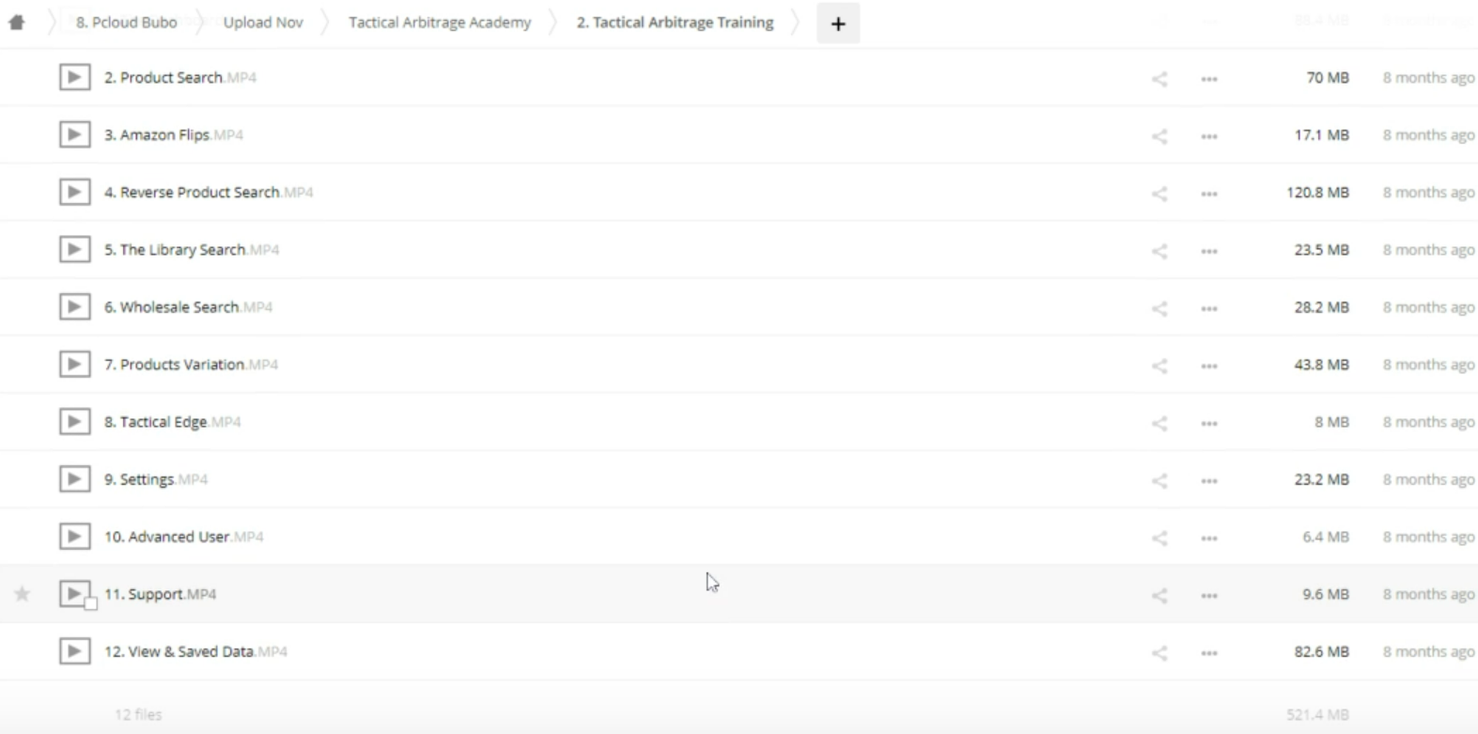Screen dimensions: 1478x734
Task: Click video icon of 9. Settings
Action: tap(74, 478)
